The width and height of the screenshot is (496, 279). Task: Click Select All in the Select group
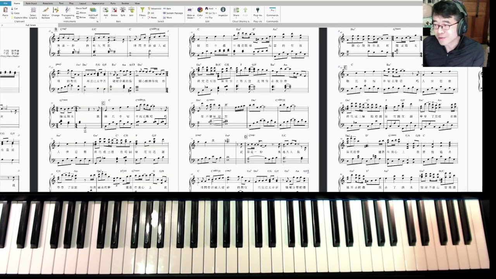[x=151, y=13]
